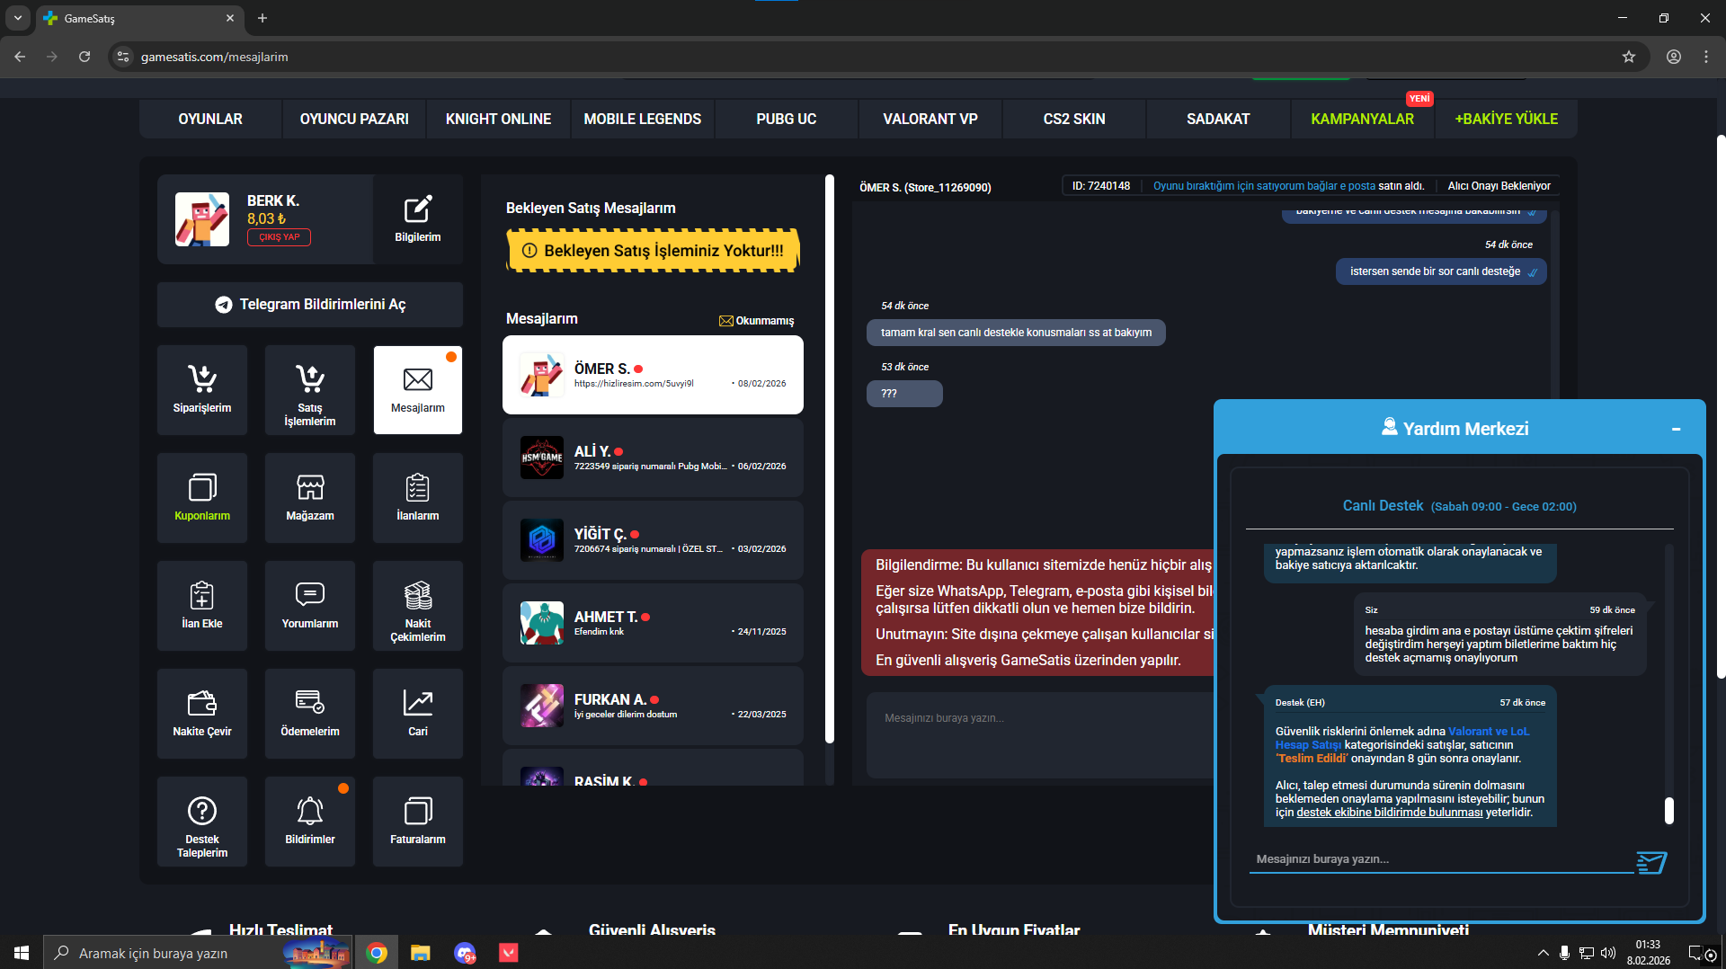
Task: Open OYUNLAR menu
Action: coord(210,119)
